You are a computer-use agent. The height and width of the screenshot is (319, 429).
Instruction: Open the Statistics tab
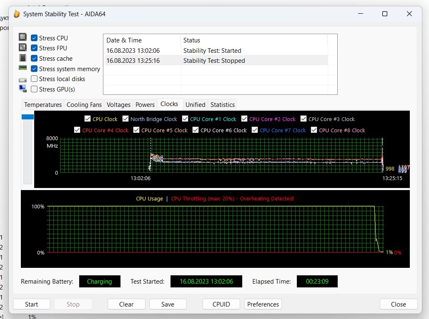(x=222, y=105)
